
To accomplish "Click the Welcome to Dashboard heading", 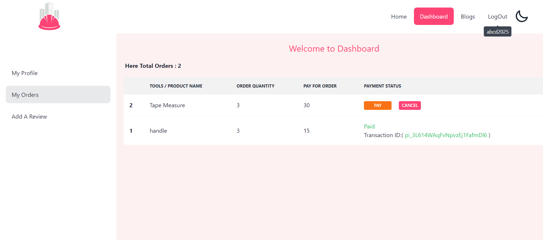I will coord(334,48).
